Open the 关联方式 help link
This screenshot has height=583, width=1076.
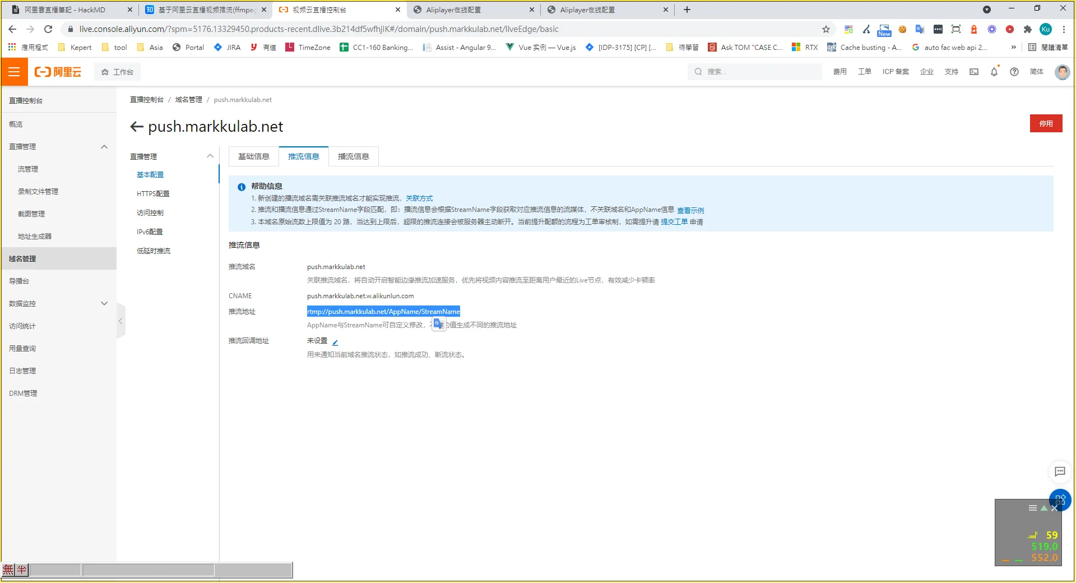pyautogui.click(x=419, y=198)
